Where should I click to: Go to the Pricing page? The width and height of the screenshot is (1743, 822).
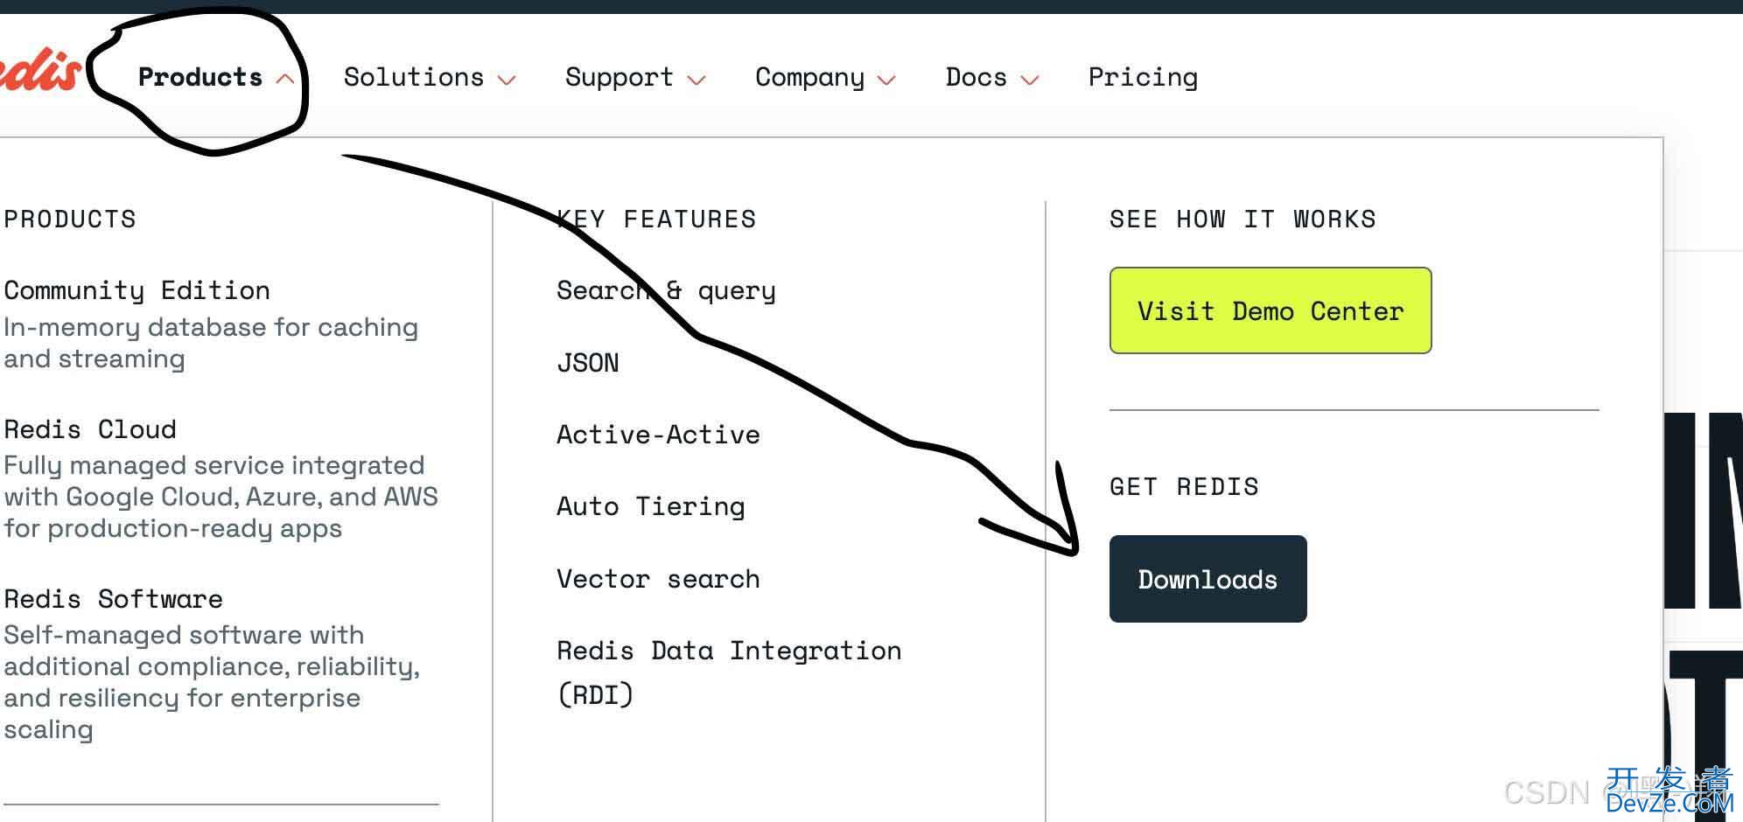click(x=1143, y=78)
